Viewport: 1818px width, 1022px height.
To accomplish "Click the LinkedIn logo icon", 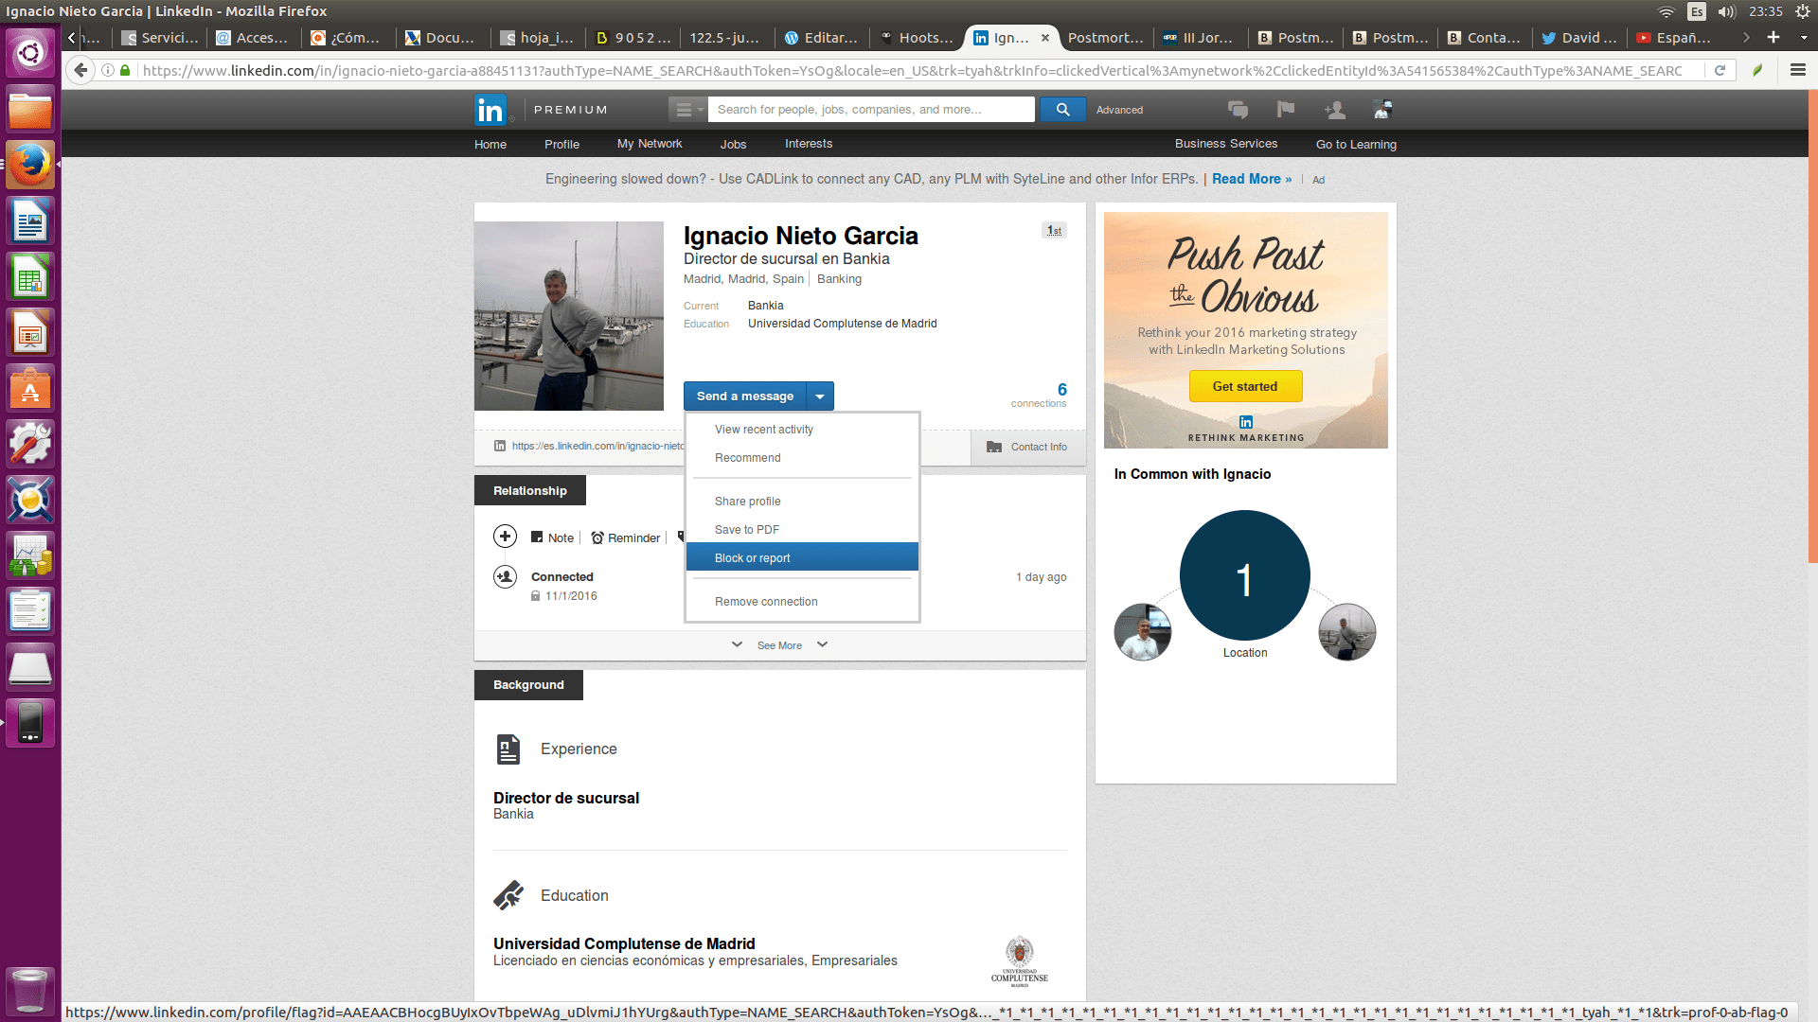I will pos(490,110).
